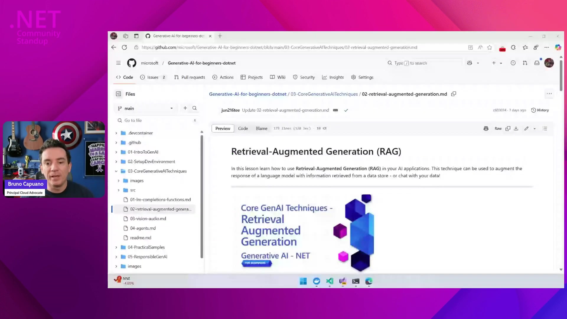This screenshot has height=319, width=567.
Task: Open the Issues repository tab
Action: click(152, 77)
